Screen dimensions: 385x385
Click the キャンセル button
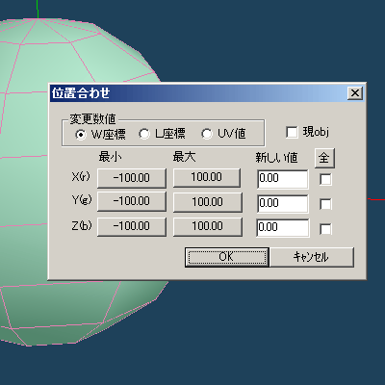[312, 257]
